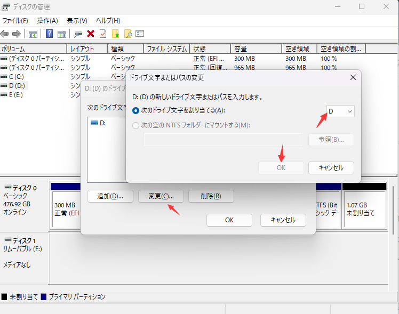Click キャンセル in the drive letter change dialog
399x314 pixels.
[x=331, y=167]
